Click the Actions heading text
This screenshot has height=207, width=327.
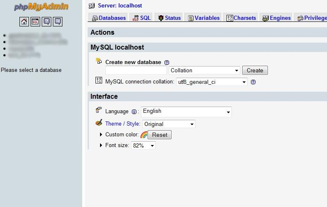coord(103,33)
